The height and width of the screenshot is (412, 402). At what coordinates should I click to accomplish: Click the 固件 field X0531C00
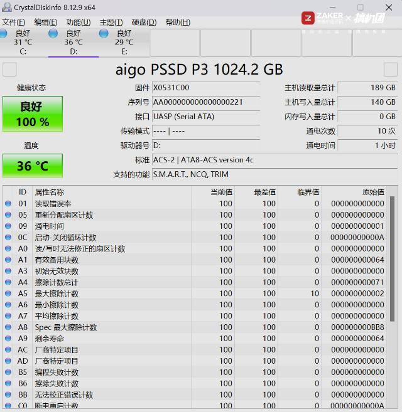point(206,88)
